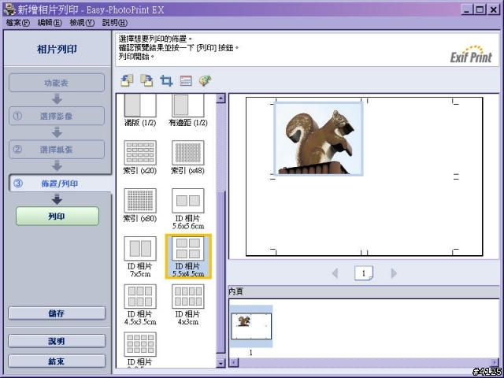Screen dimensions: 504x378
Task: Click the Exif Print logo
Action: point(471,54)
